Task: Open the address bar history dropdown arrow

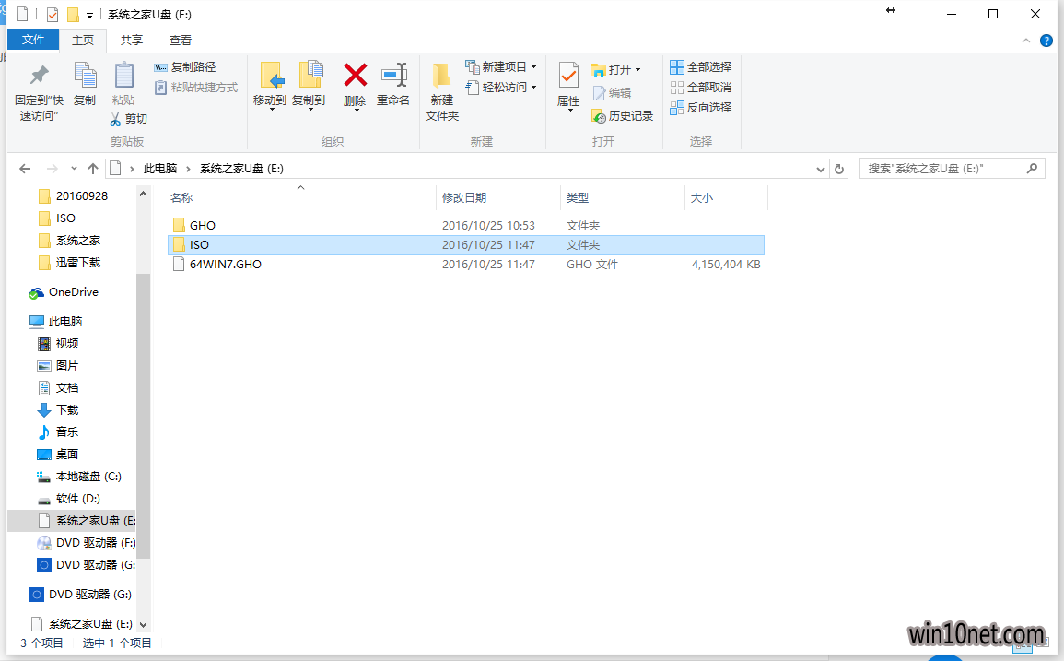Action: pyautogui.click(x=821, y=169)
